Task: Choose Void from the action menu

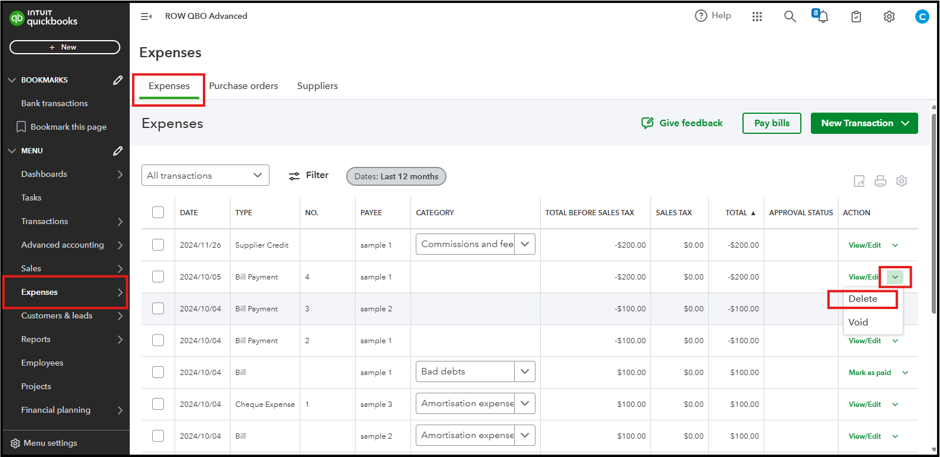Action: [858, 323]
